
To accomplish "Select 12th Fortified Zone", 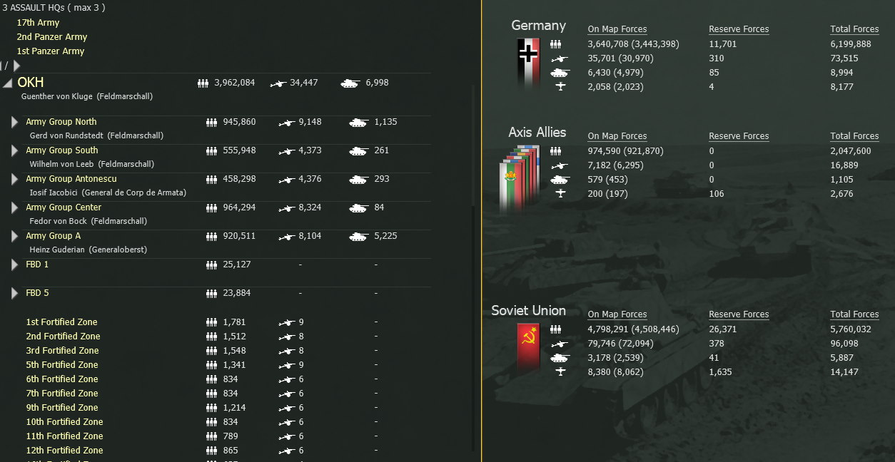I will click(64, 451).
